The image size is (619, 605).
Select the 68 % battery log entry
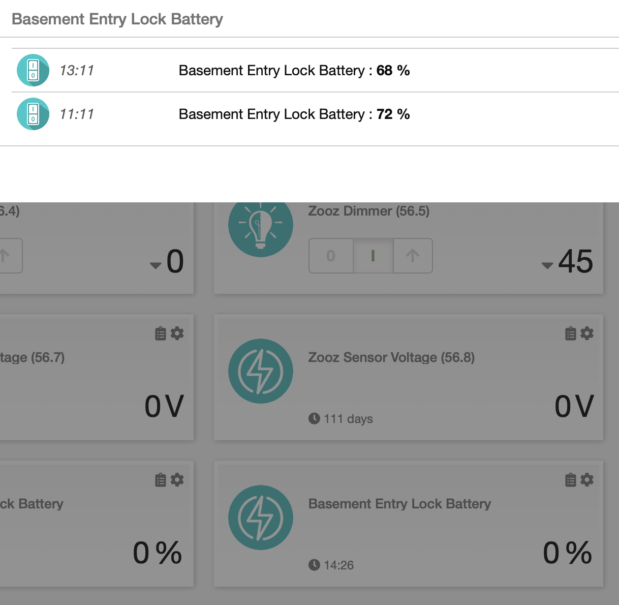pyautogui.click(x=294, y=70)
